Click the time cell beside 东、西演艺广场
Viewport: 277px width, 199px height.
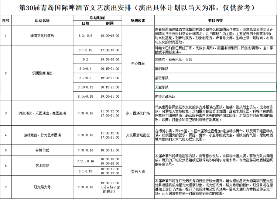tap(110, 113)
